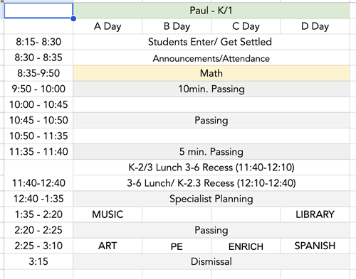Select the 10min. Passing cell
356x279 pixels.
coord(211,89)
